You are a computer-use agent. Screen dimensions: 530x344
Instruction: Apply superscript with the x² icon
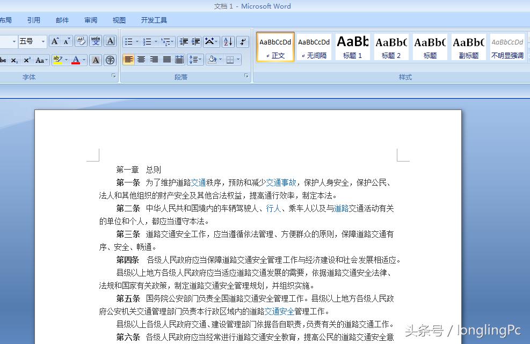tap(28, 60)
